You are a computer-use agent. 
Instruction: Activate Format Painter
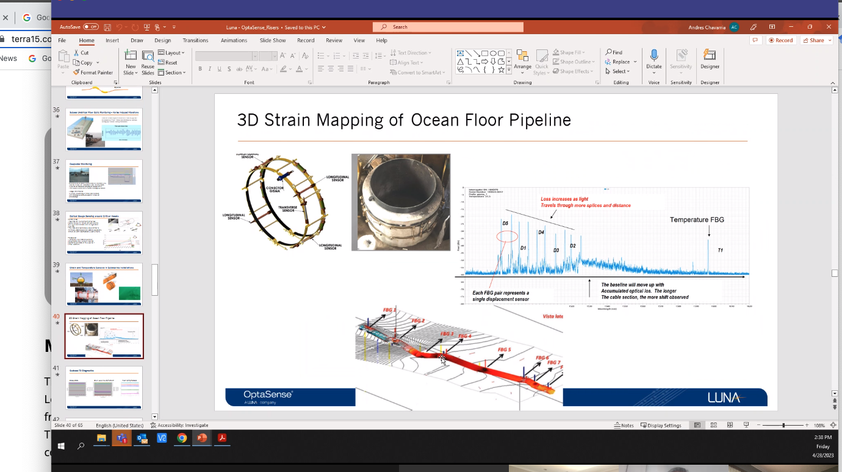pos(93,73)
